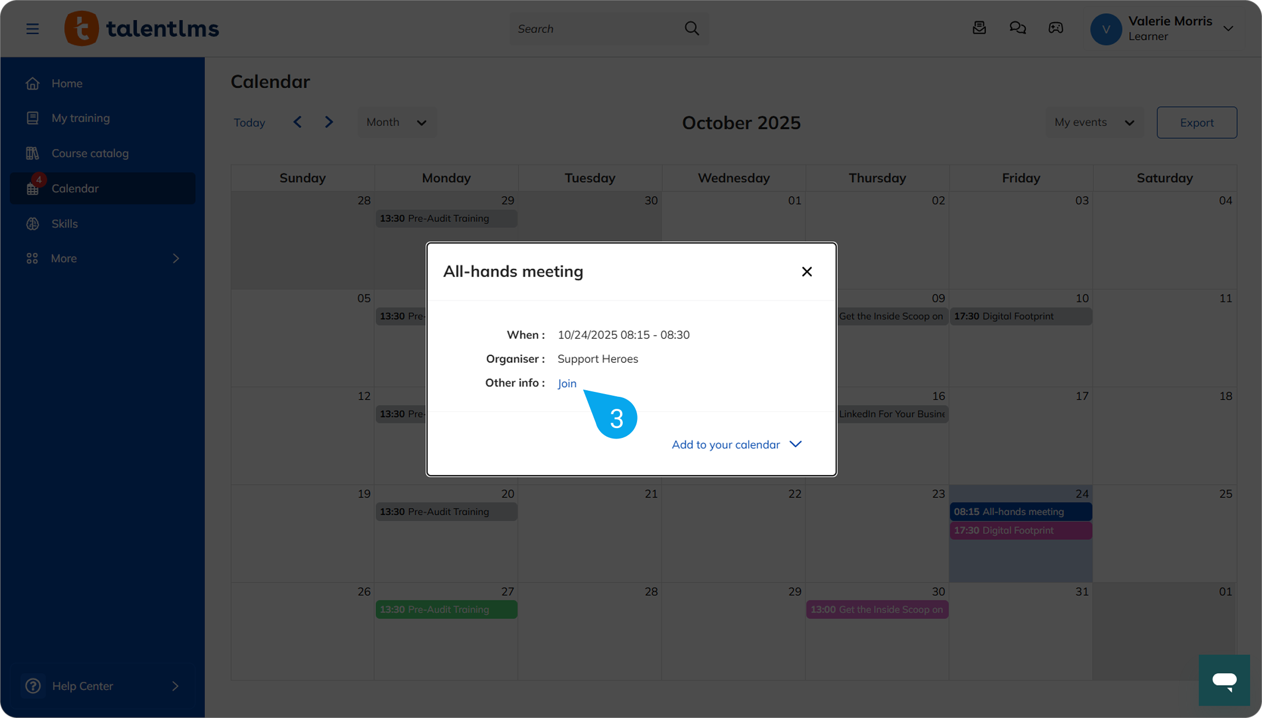Open the gamification controller icon

[x=1055, y=28]
